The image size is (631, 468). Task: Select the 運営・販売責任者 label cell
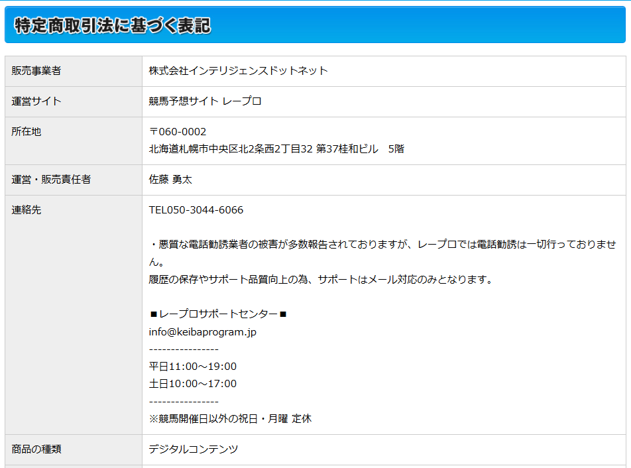point(74,180)
